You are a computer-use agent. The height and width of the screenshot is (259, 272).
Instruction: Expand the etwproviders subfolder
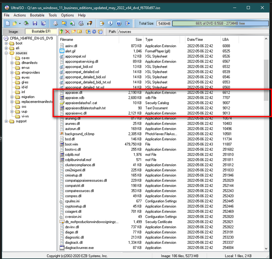pyautogui.click(x=12, y=73)
